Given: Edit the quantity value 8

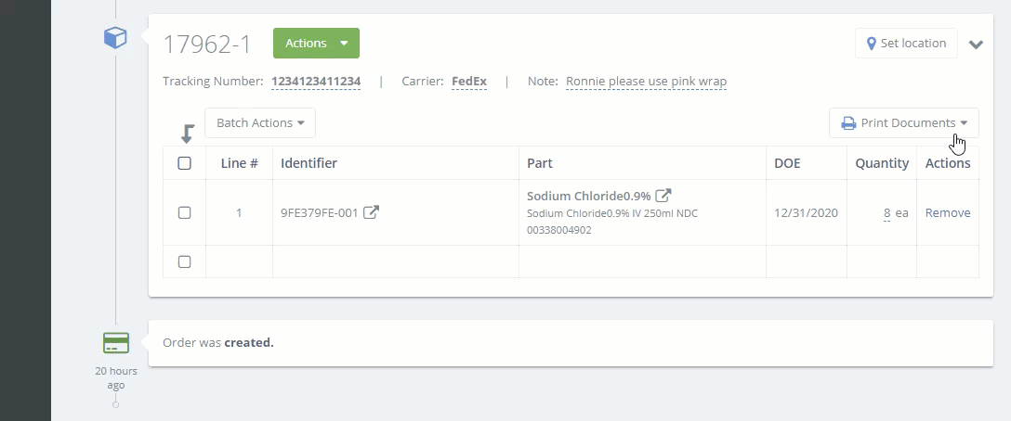Looking at the screenshot, I should (887, 212).
